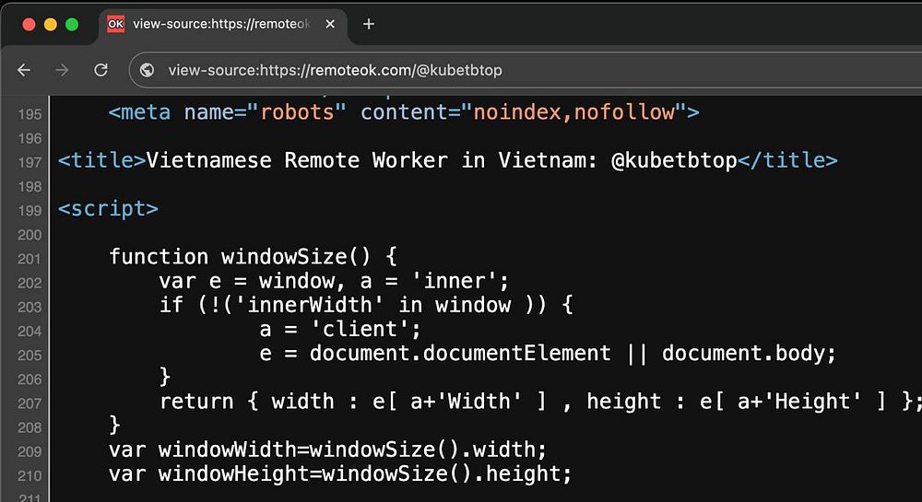Click the closing </title> tag
Screen dimensions: 922x502
pos(788,159)
